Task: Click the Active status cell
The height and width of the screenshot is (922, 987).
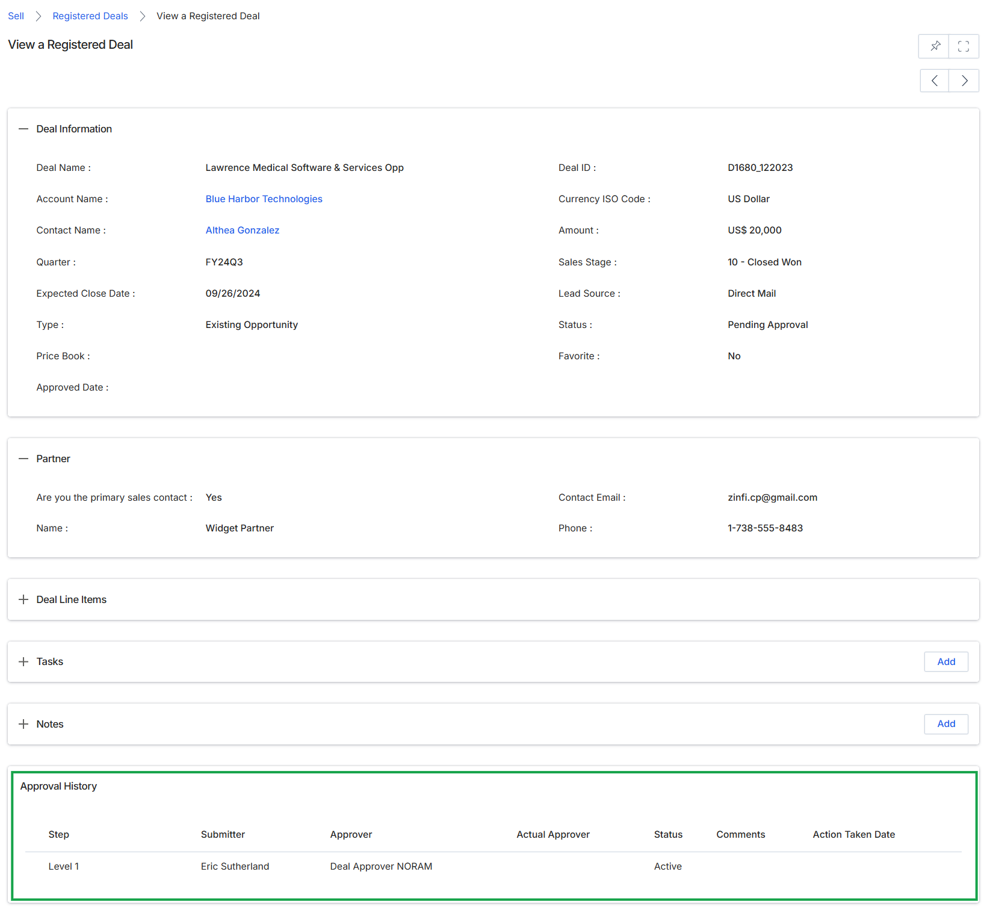Action: point(668,867)
